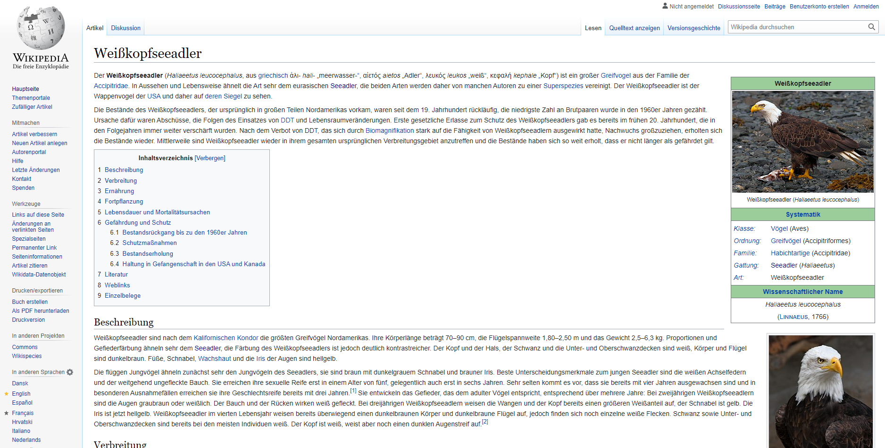This screenshot has width=885, height=448.
Task: Click the user icon beside Nicht angemeldet
Action: (665, 6)
